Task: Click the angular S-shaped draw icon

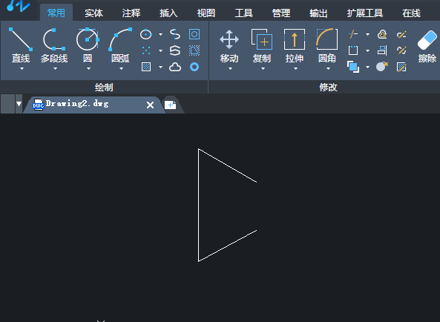Action: pos(175,50)
